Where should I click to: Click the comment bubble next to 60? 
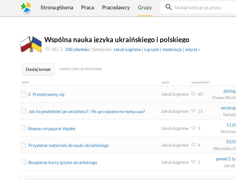193,94
